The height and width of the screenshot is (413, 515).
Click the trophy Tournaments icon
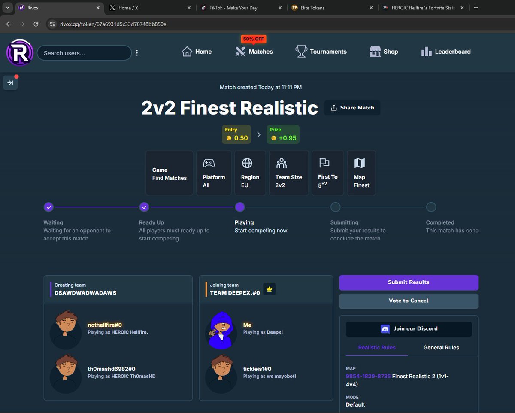pos(301,52)
